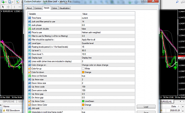Click the search magnifier icon
This screenshot has height=113, width=185.
pyautogui.click(x=177, y=2)
